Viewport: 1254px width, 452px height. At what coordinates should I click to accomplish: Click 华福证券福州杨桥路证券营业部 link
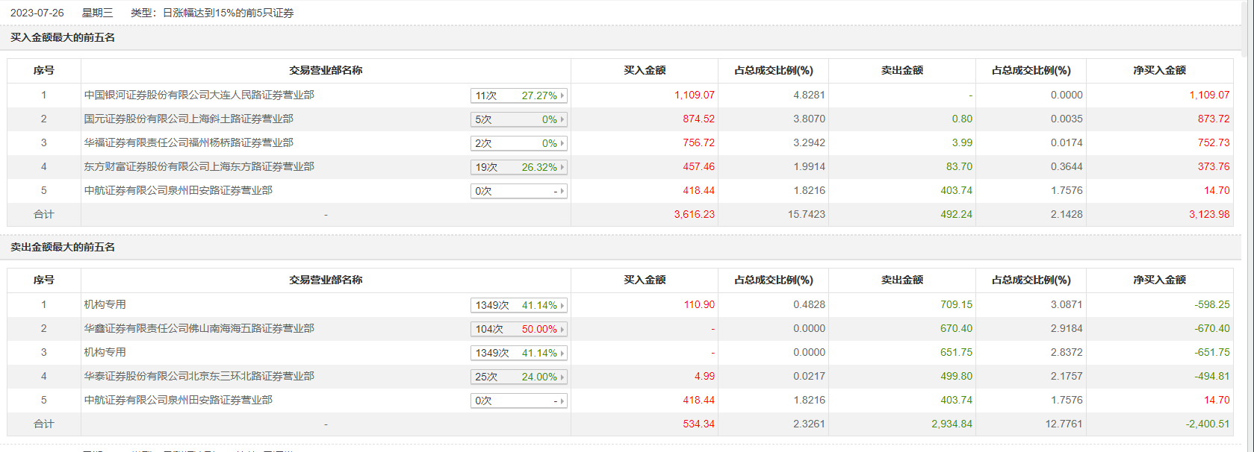coord(188,142)
